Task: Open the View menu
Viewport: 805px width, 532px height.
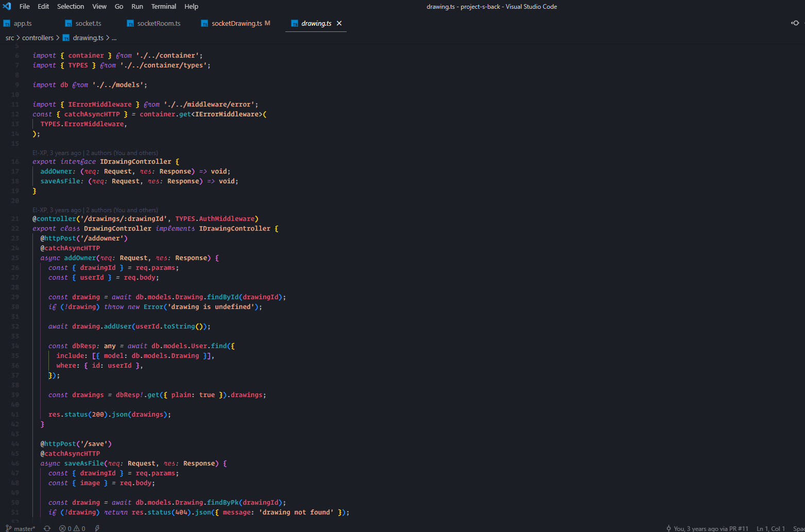Action: coord(99,6)
